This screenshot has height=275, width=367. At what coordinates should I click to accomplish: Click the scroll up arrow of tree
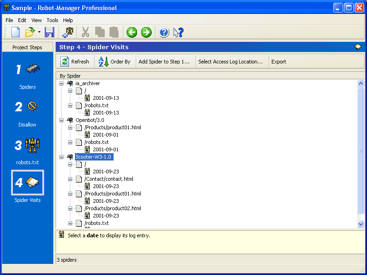(x=361, y=83)
